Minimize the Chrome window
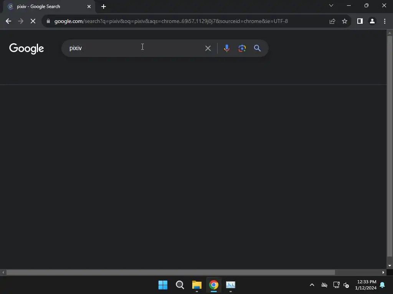This screenshot has width=393, height=294. 349,5
